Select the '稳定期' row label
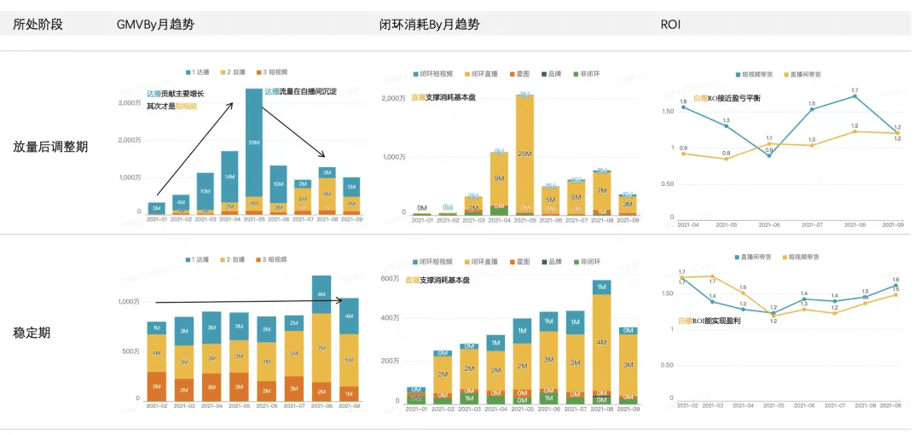921x435 pixels. (32, 333)
